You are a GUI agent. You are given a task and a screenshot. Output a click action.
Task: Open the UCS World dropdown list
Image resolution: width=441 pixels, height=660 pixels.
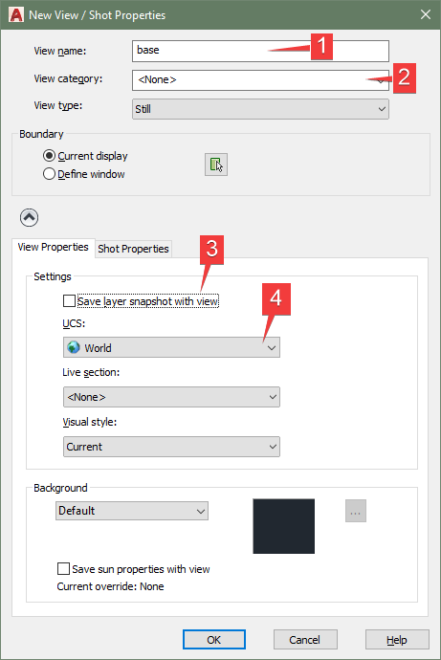[x=171, y=347]
